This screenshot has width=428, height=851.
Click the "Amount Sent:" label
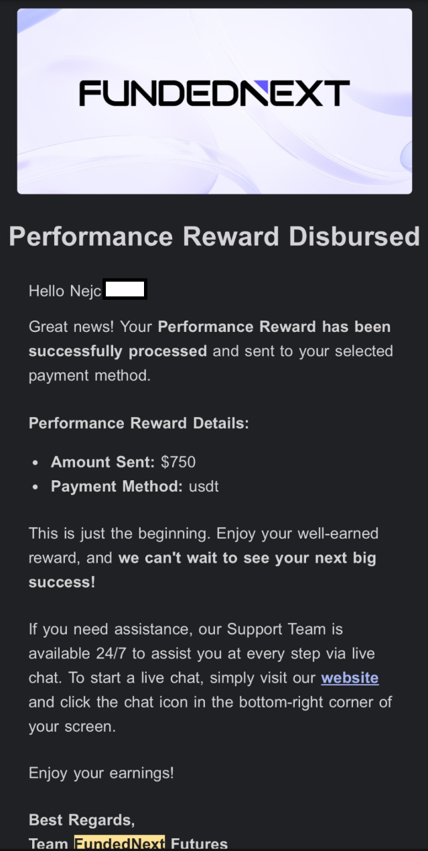(x=102, y=462)
